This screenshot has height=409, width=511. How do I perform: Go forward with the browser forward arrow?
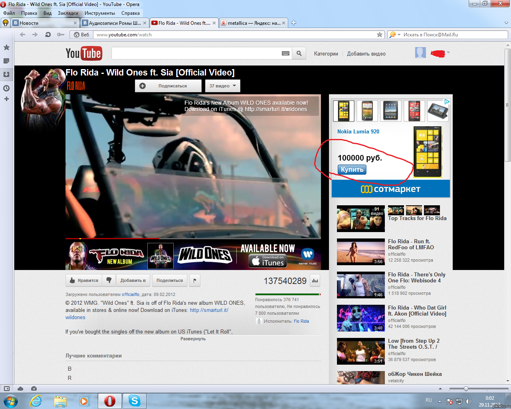[35, 35]
